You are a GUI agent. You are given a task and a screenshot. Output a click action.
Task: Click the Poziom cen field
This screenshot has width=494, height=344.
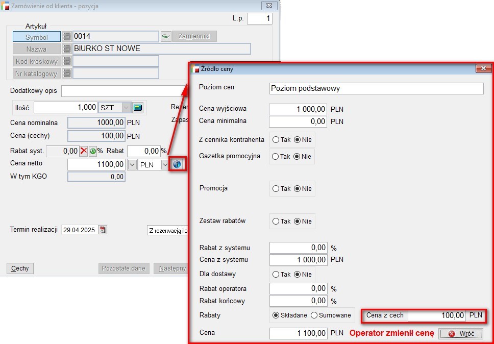(377, 88)
